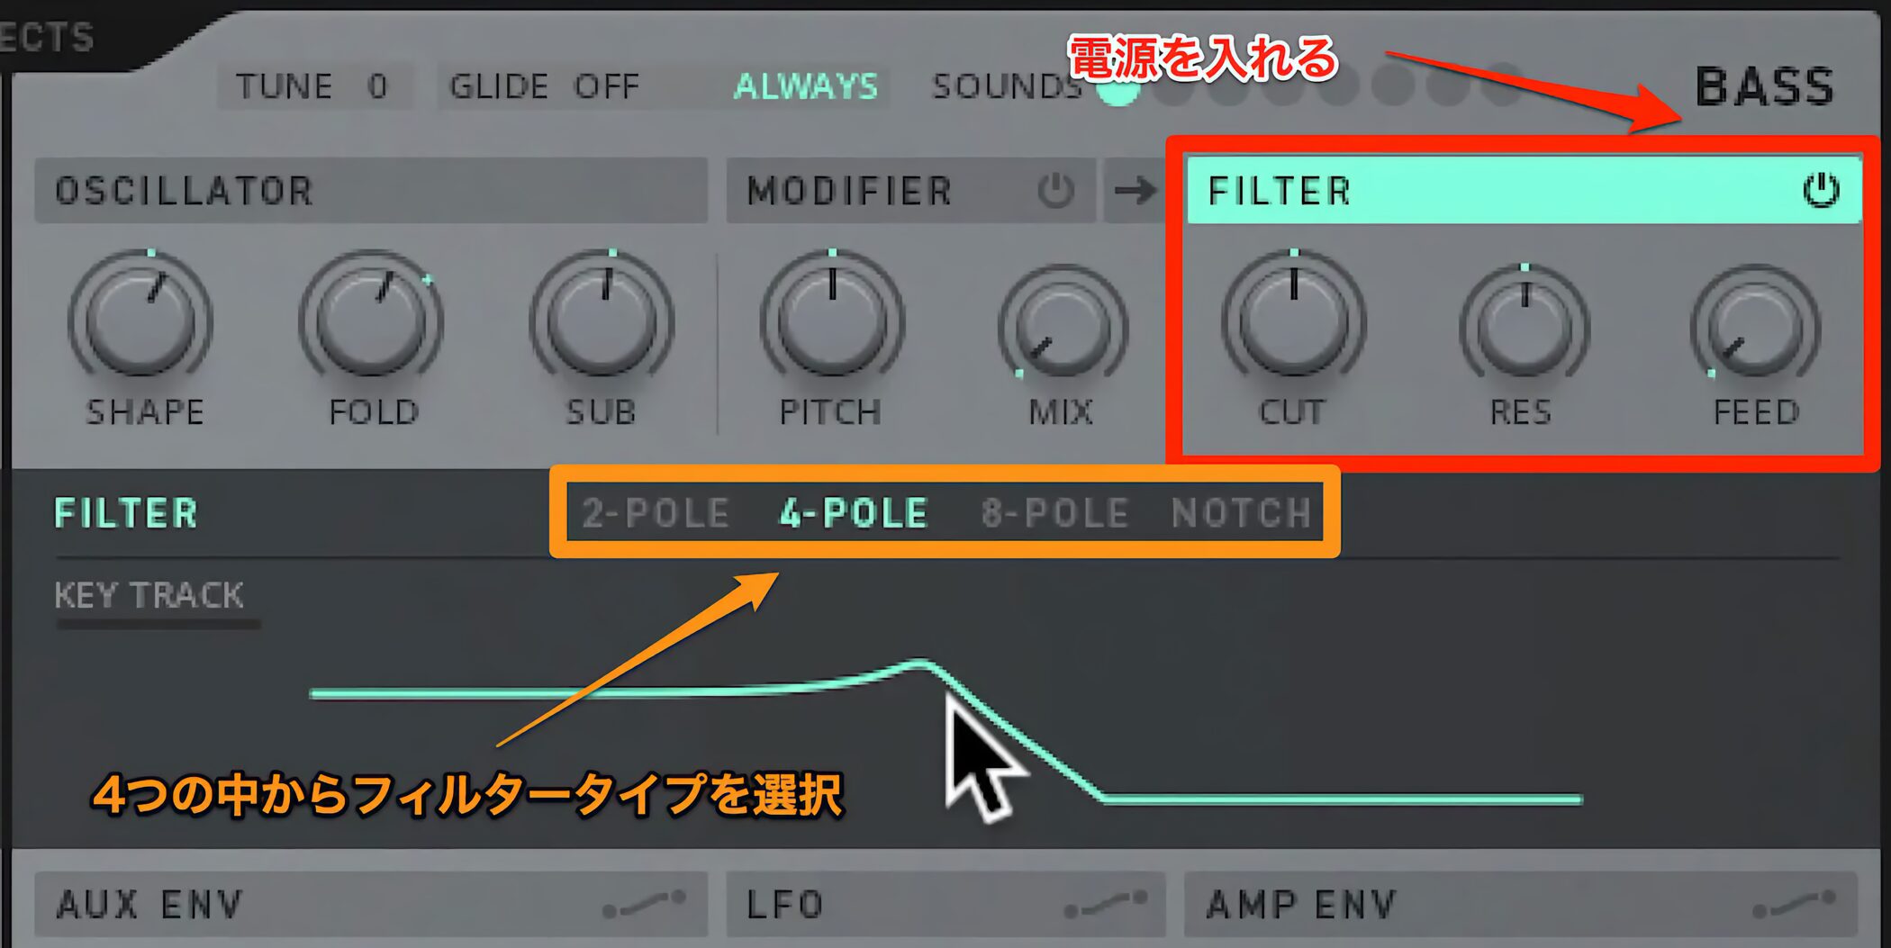The height and width of the screenshot is (948, 1891).
Task: Click the oscillator SHAPE knob
Action: (x=140, y=321)
